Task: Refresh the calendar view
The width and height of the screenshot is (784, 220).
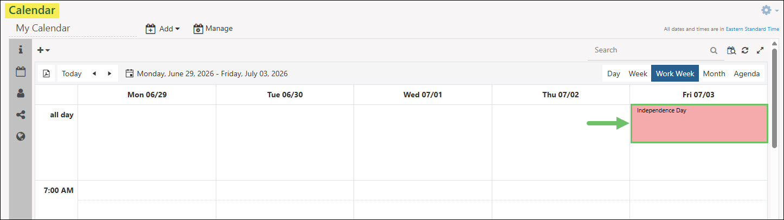Action: (745, 50)
